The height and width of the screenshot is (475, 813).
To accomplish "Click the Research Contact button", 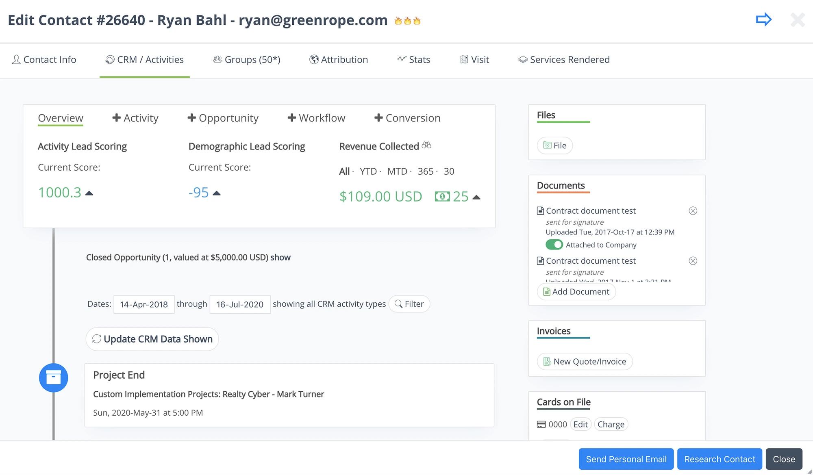I will pyautogui.click(x=720, y=459).
